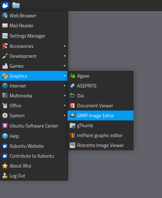Click the Accessories category label
The width and height of the screenshot is (162, 198).
[x=22, y=46]
